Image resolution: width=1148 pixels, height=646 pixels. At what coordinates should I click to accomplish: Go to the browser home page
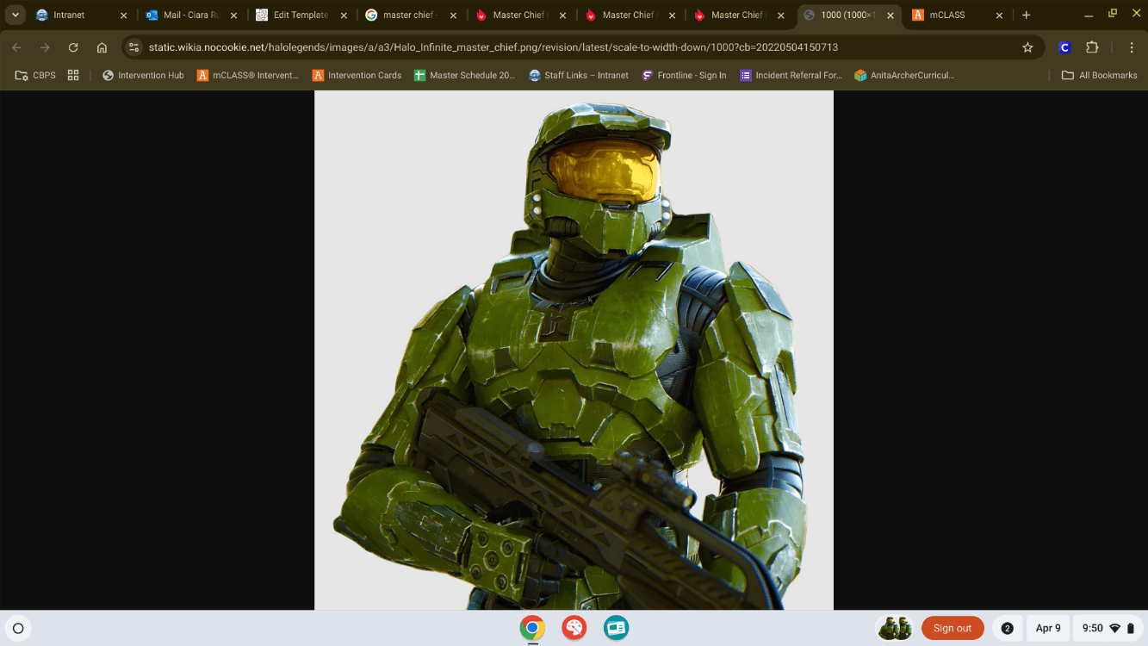pyautogui.click(x=102, y=47)
